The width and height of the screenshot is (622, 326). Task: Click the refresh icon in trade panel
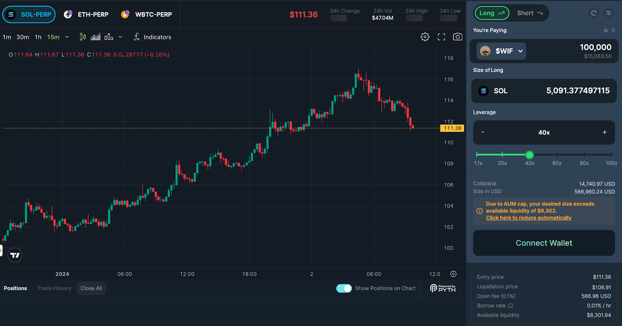pyautogui.click(x=594, y=13)
